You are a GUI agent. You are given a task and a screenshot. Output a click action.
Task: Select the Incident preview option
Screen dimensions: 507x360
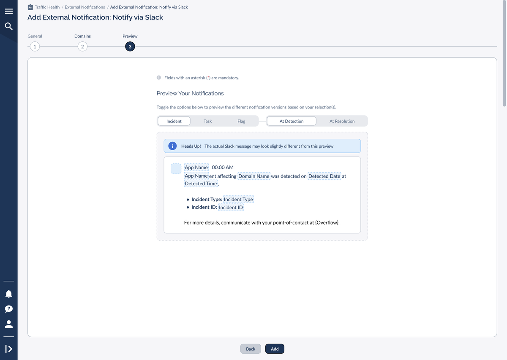tap(174, 121)
